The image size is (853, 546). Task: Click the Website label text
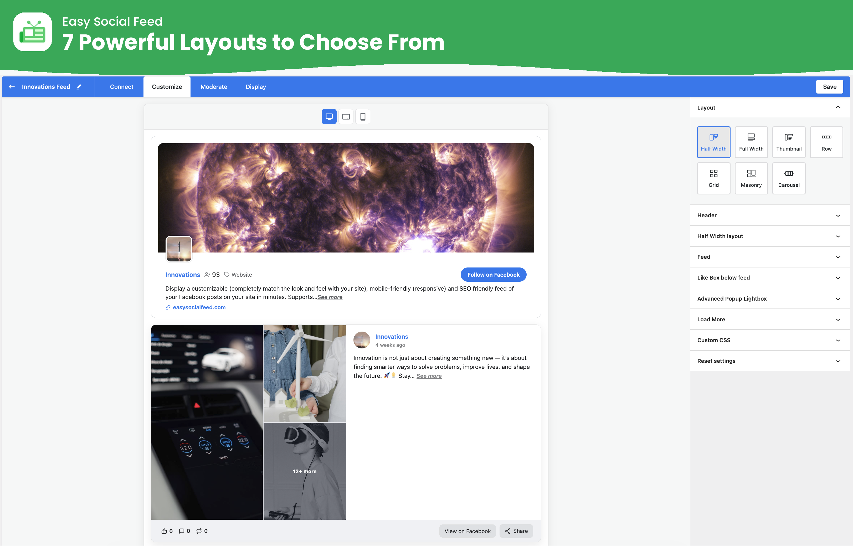(242, 274)
